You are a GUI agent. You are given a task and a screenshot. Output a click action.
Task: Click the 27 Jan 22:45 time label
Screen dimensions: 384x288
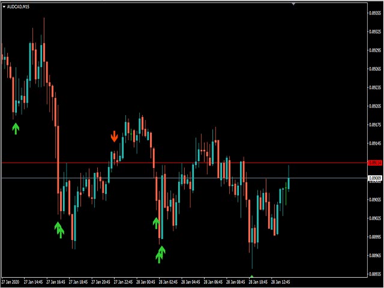click(124, 282)
